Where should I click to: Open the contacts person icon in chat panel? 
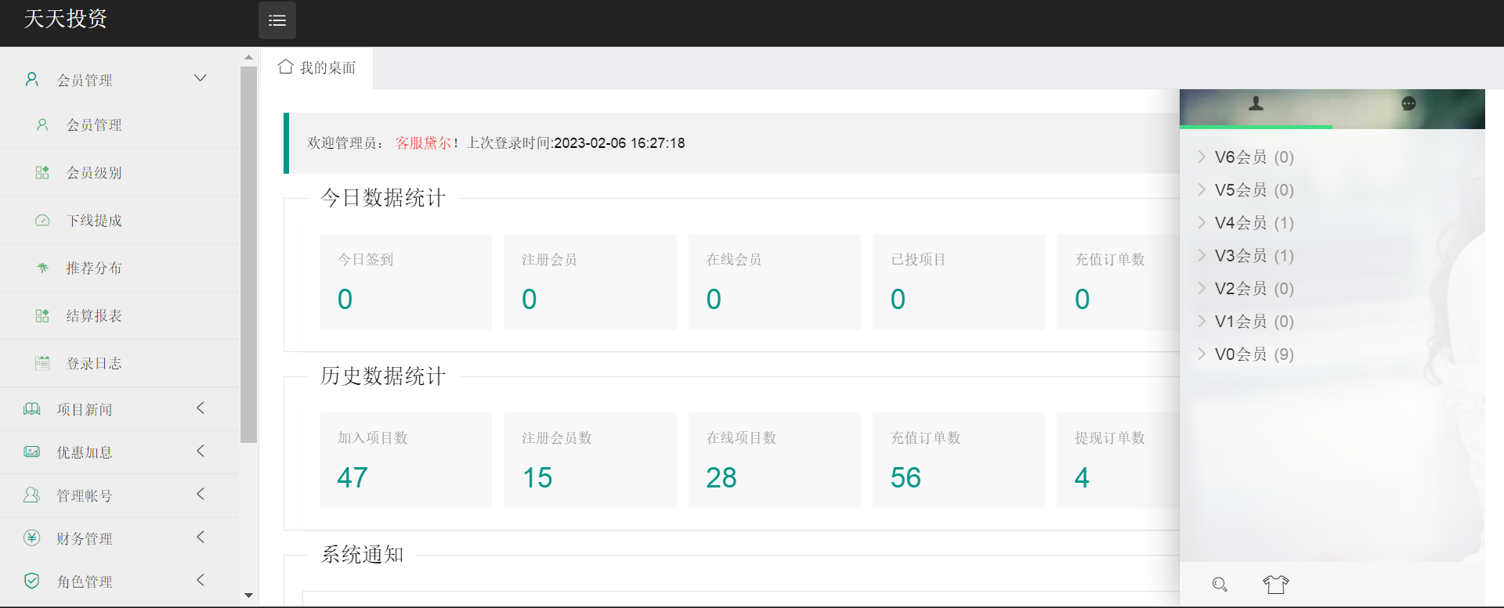1256,103
